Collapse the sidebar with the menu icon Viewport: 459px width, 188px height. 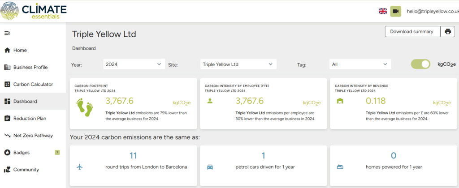tap(7, 33)
